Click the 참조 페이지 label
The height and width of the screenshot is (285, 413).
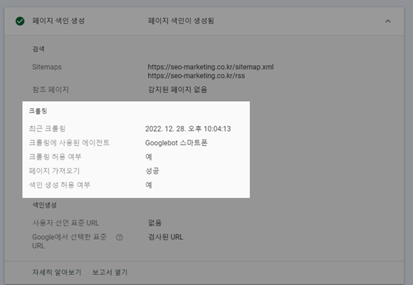50,90
